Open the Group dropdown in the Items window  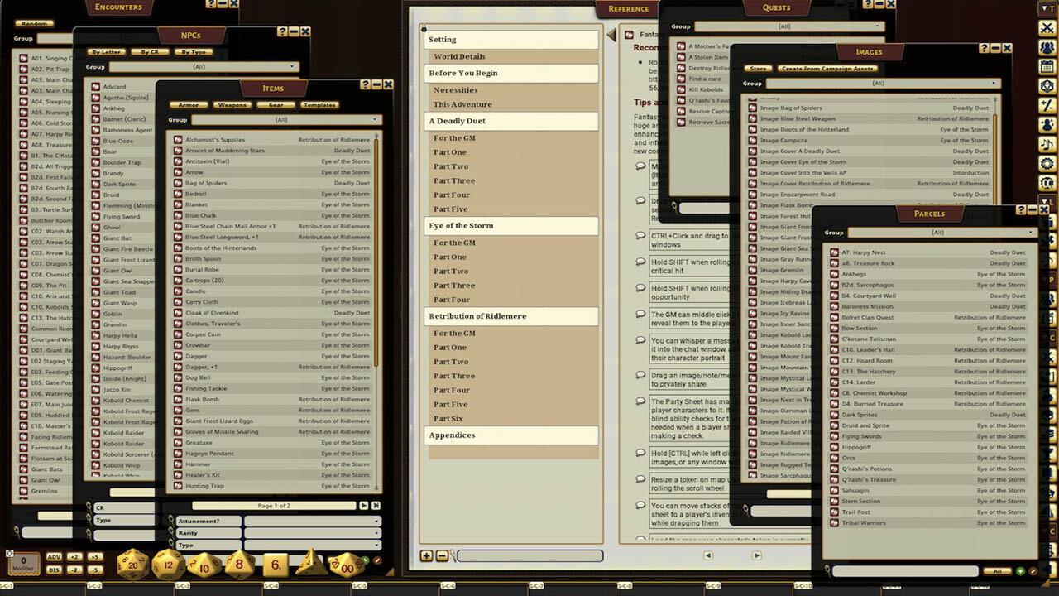pos(281,120)
